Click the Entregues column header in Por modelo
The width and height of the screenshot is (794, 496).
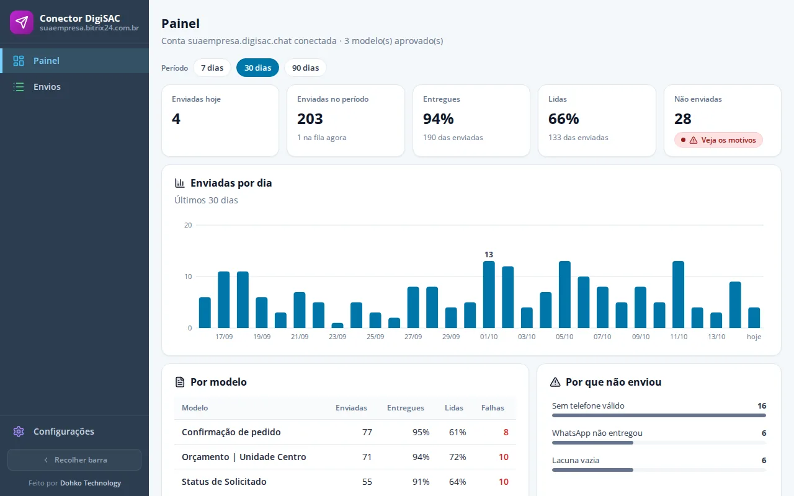pyautogui.click(x=406, y=408)
